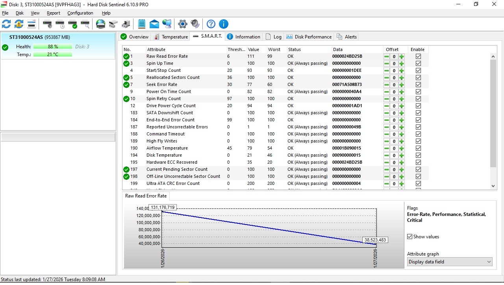Click the blue info about icon
Image resolution: width=504 pixels, height=285 pixels.
click(x=224, y=24)
